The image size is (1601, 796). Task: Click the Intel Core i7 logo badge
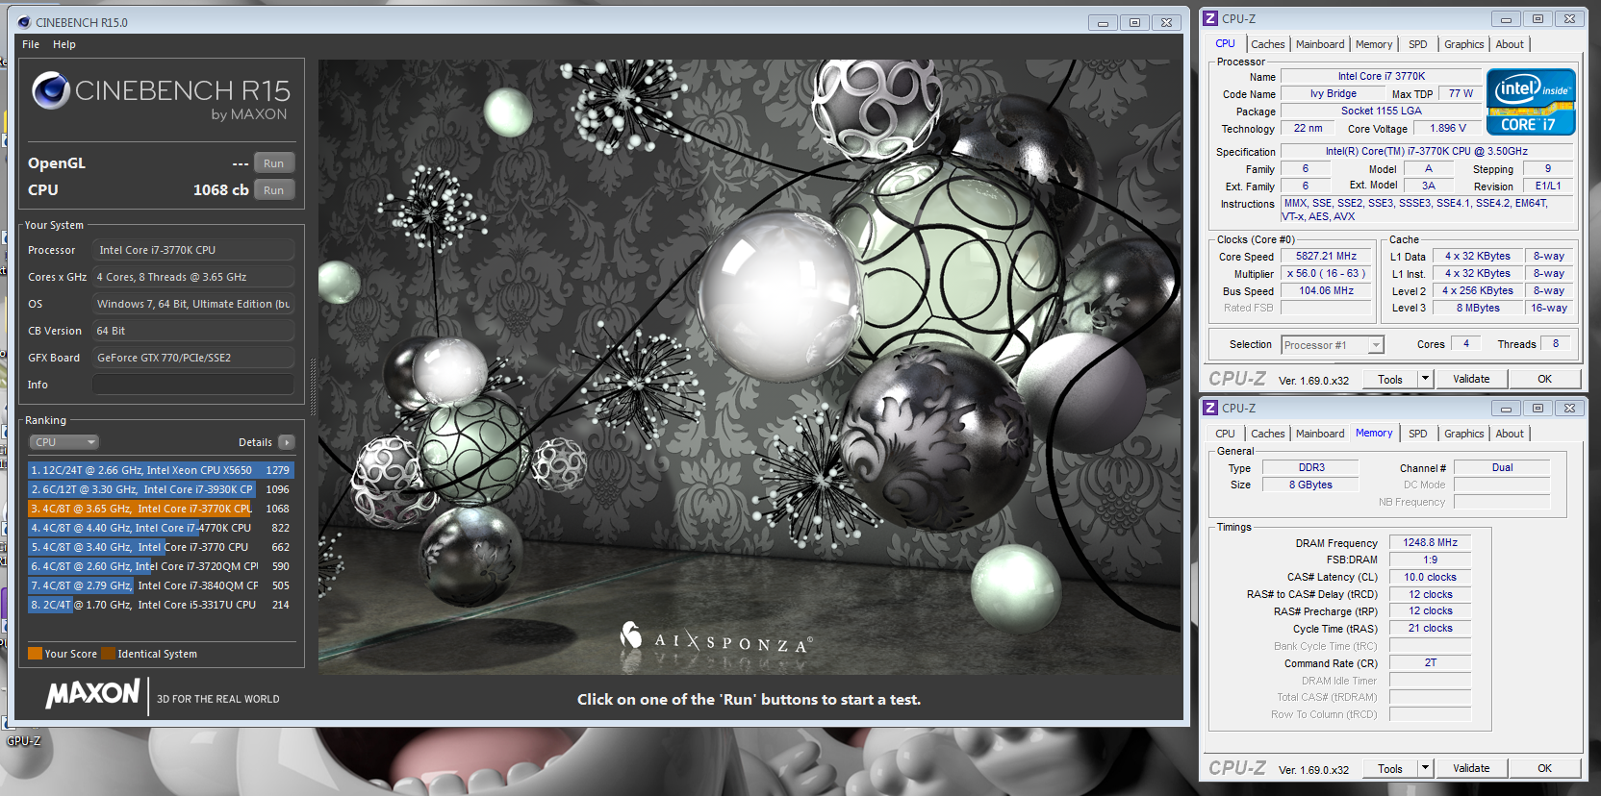pos(1531,101)
